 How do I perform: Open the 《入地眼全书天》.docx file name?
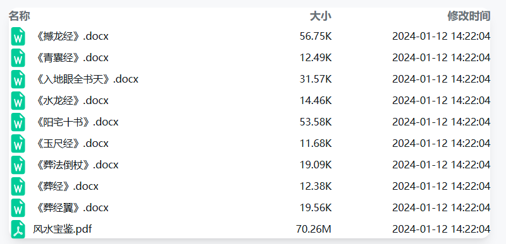pos(86,79)
